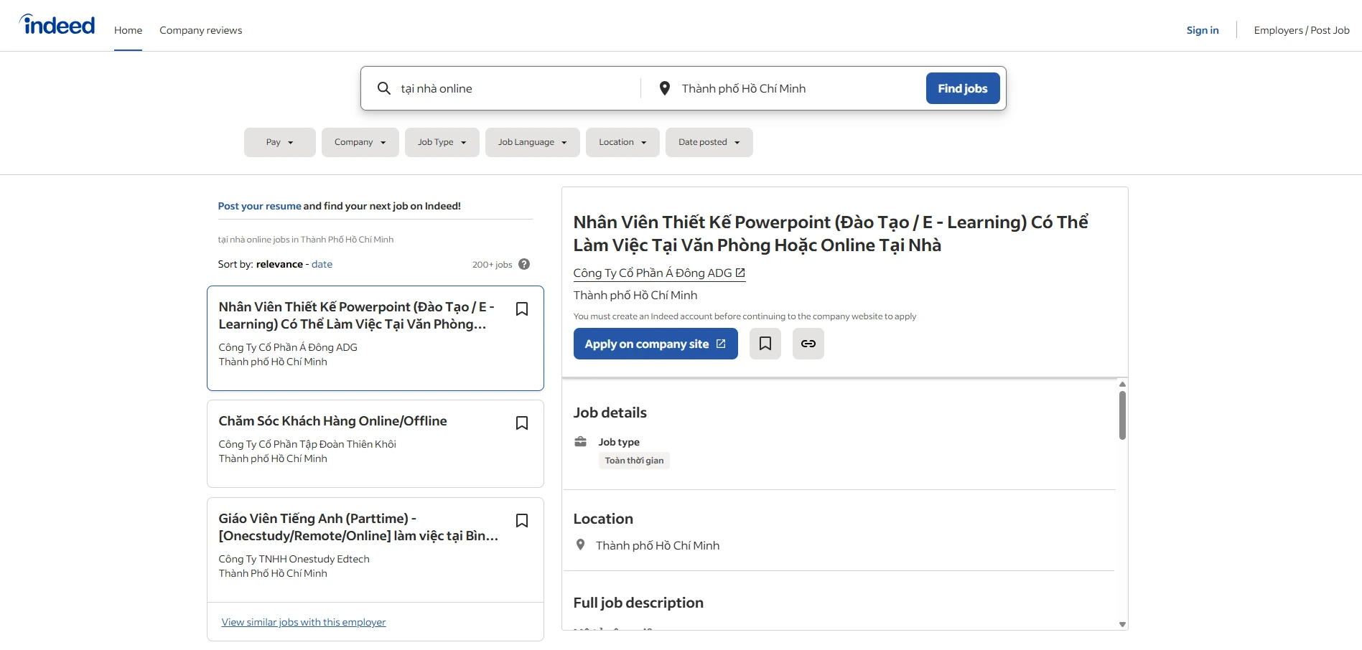This screenshot has width=1362, height=650.
Task: Click the 'Full job description' heading
Action: click(638, 603)
